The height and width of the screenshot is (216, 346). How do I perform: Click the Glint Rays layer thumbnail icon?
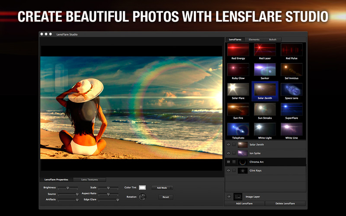pos(243,171)
